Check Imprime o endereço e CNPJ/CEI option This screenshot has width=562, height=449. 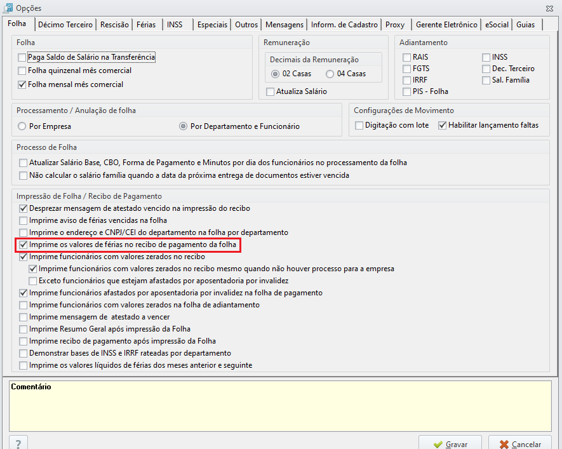pos(23,233)
